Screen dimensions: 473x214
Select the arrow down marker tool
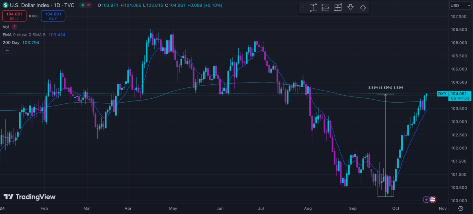point(350,7)
